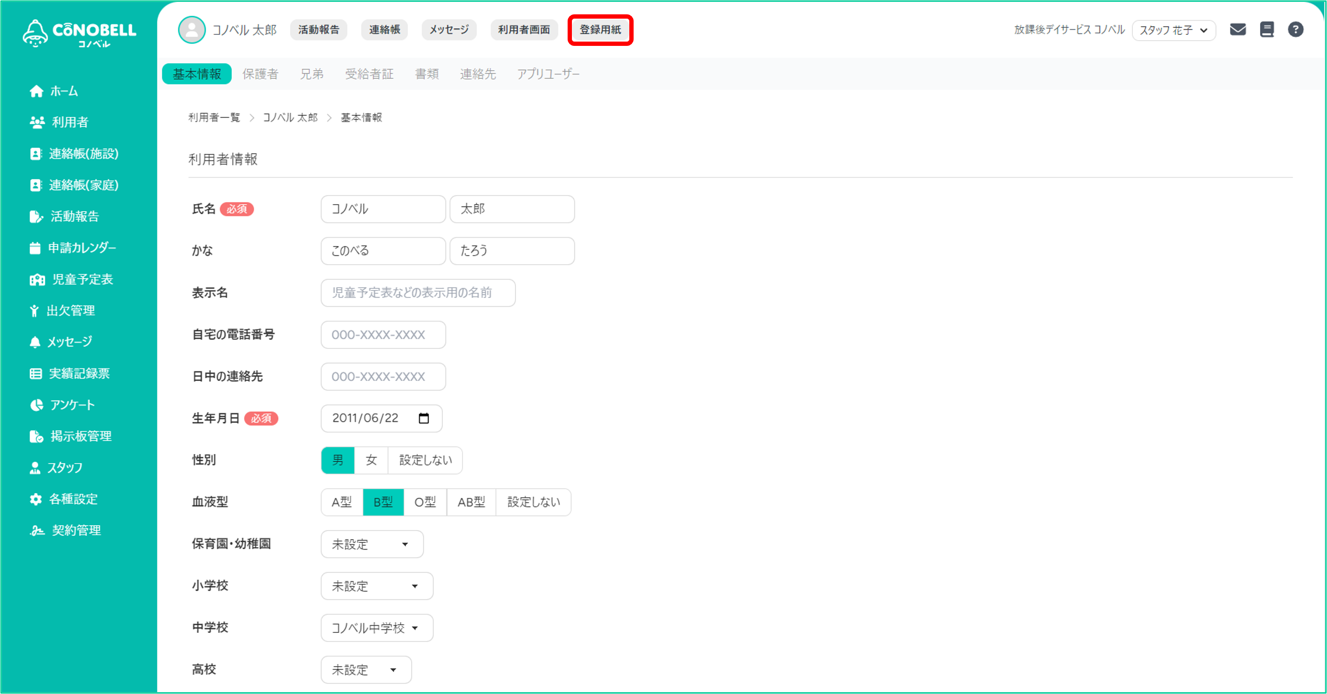Click the アンケート pie chart icon
1327x694 pixels.
(x=36, y=405)
